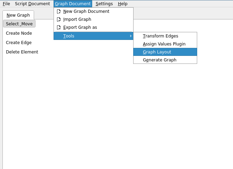
Task: Pick the Create Node tool
Action: point(19,33)
